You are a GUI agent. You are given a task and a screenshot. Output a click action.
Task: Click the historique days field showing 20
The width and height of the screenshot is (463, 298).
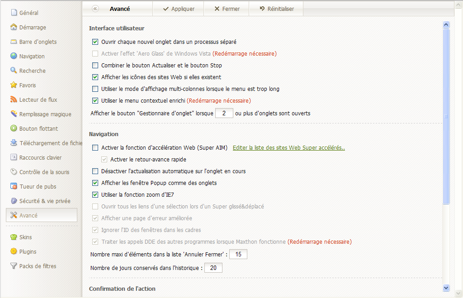213,268
